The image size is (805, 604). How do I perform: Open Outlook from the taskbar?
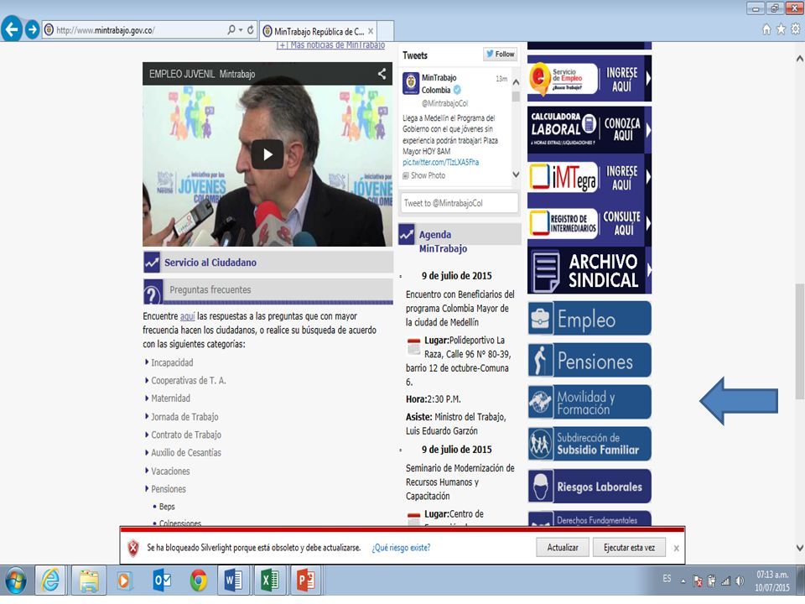[x=162, y=581]
